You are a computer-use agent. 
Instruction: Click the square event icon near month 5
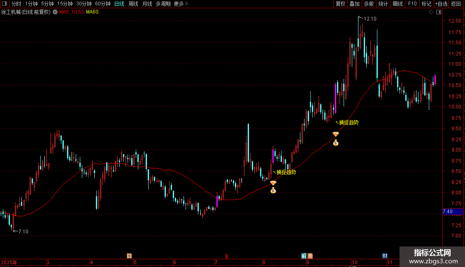coord(129,256)
